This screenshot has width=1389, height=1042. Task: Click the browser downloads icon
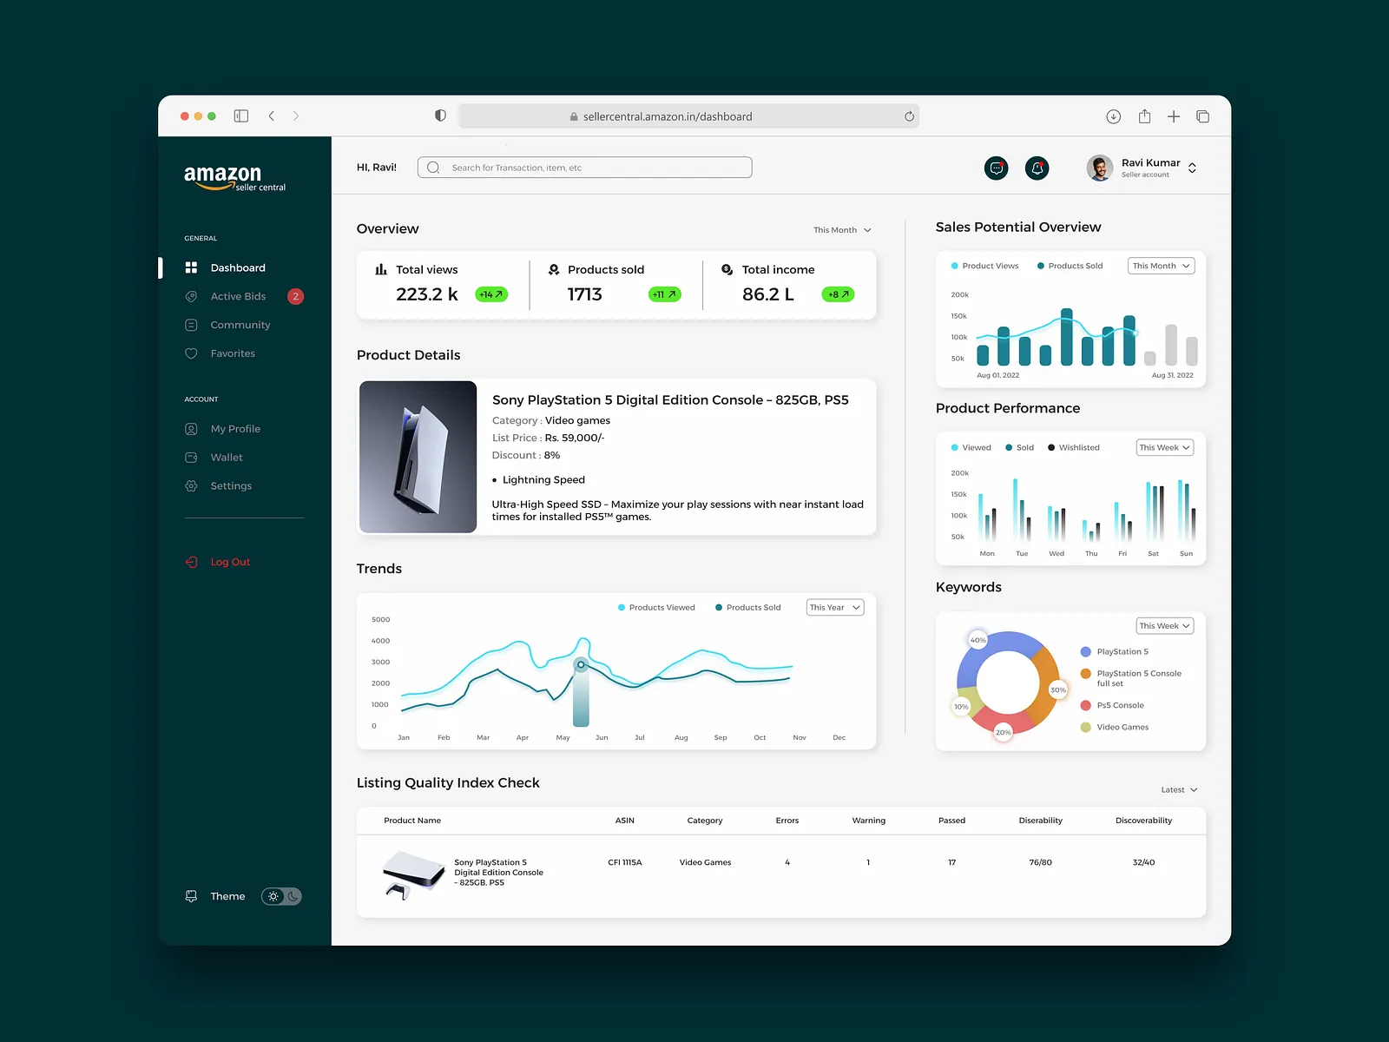pyautogui.click(x=1113, y=116)
